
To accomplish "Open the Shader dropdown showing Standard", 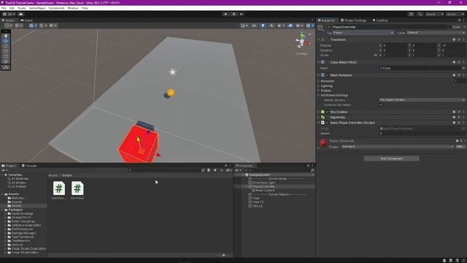I will point(398,147).
